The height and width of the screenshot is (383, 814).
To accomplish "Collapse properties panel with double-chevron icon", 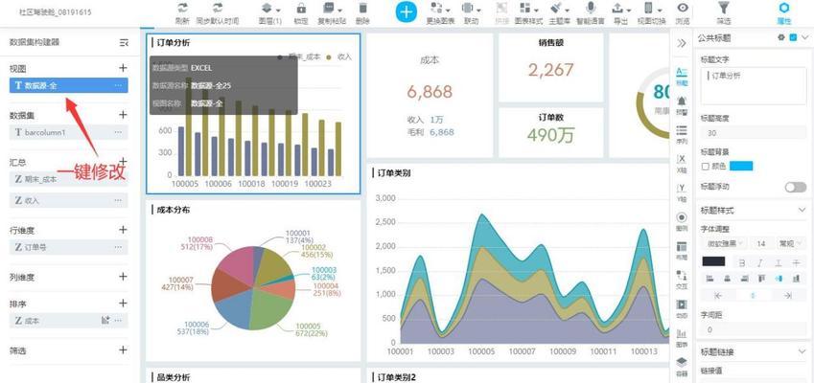I will coord(682,43).
